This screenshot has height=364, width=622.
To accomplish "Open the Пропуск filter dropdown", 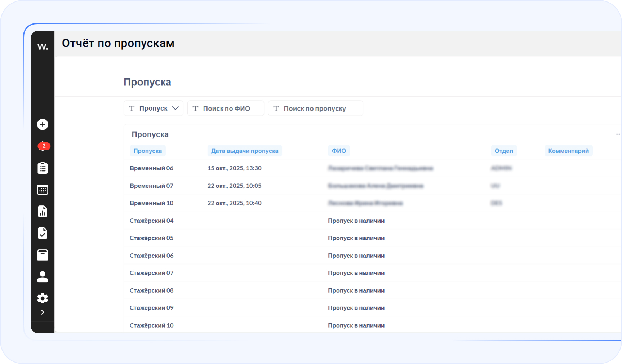I will tap(154, 108).
